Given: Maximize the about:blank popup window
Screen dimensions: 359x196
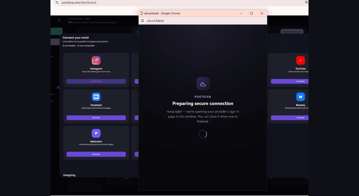Looking at the screenshot, I should coord(251,14).
